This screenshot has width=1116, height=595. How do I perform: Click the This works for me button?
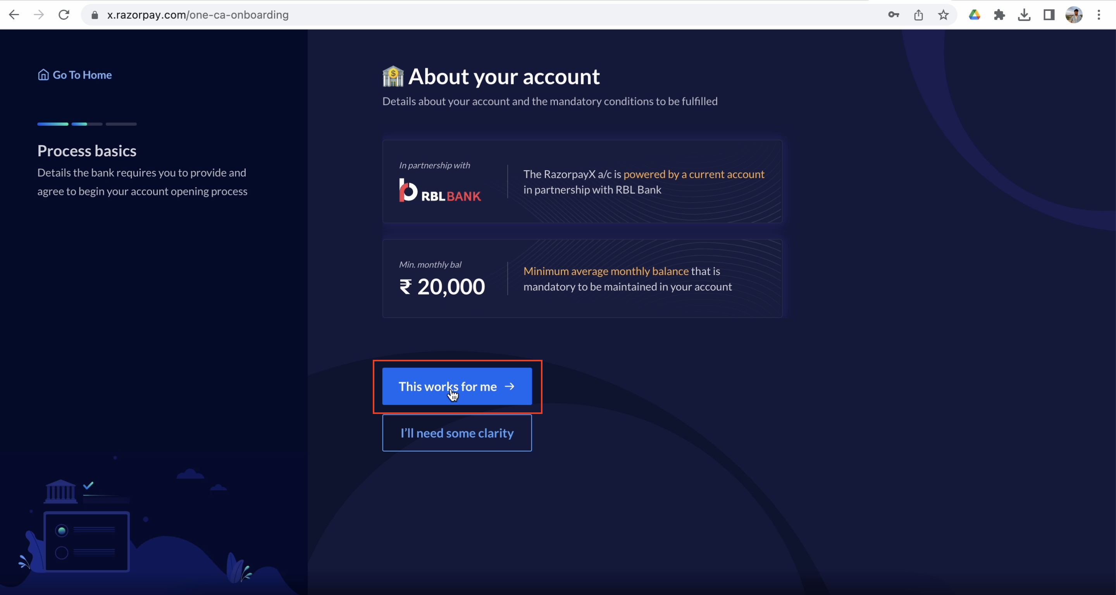pyautogui.click(x=458, y=386)
